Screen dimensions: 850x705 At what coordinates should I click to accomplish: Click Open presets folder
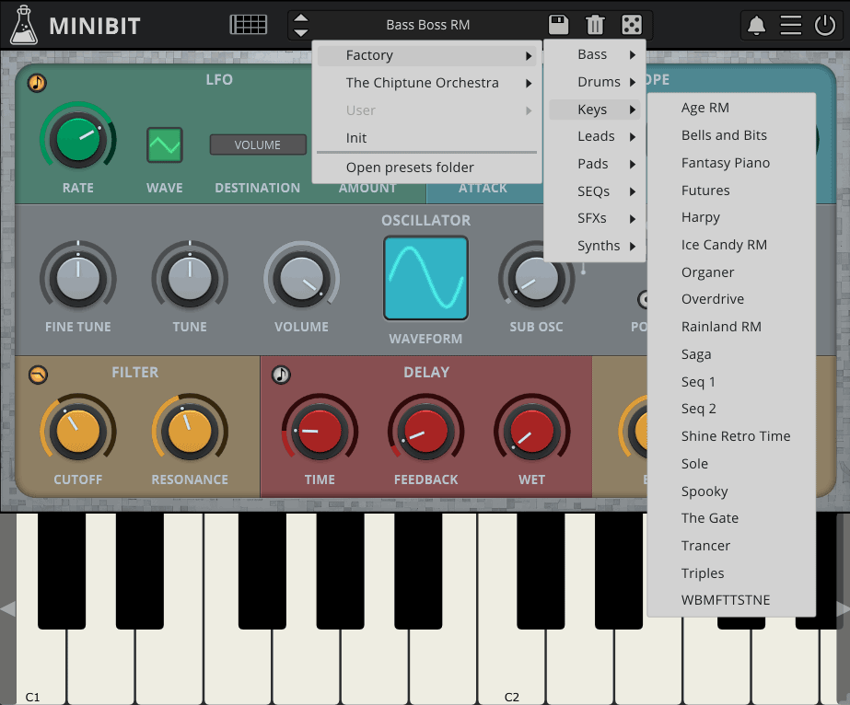point(410,168)
